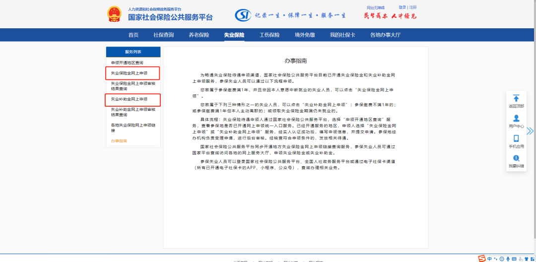The width and height of the screenshot is (536, 262).
Task: Open the Sogou soft keyboard icon
Action: [x=514, y=259]
